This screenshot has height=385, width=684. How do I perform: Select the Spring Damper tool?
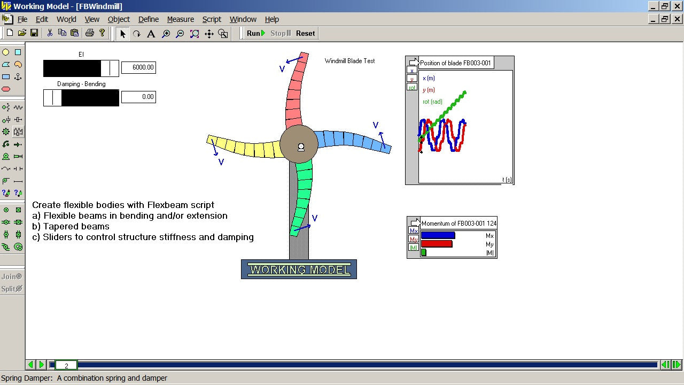point(18,132)
